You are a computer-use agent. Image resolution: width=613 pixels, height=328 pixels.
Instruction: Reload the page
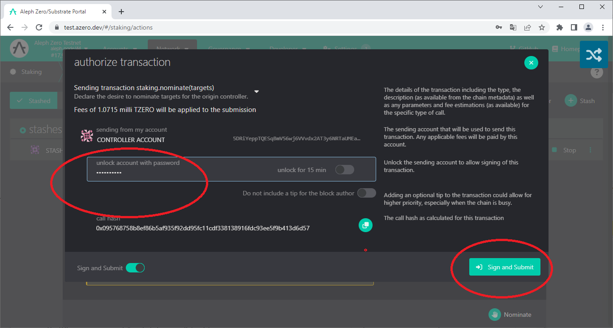(x=39, y=27)
